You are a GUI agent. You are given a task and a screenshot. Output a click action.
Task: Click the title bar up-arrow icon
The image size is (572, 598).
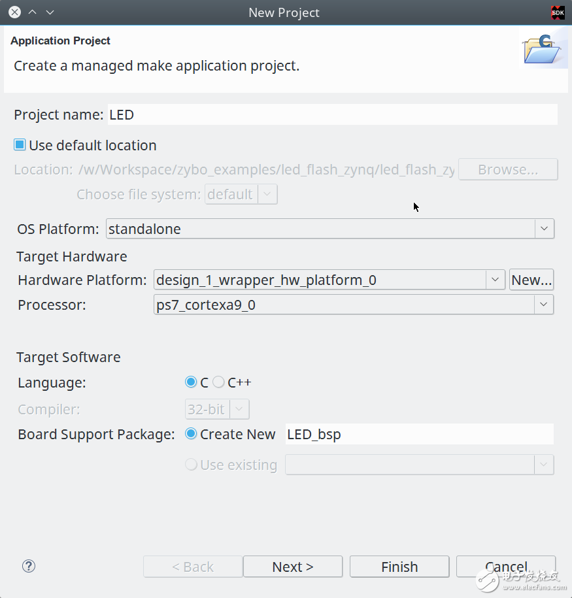33,12
